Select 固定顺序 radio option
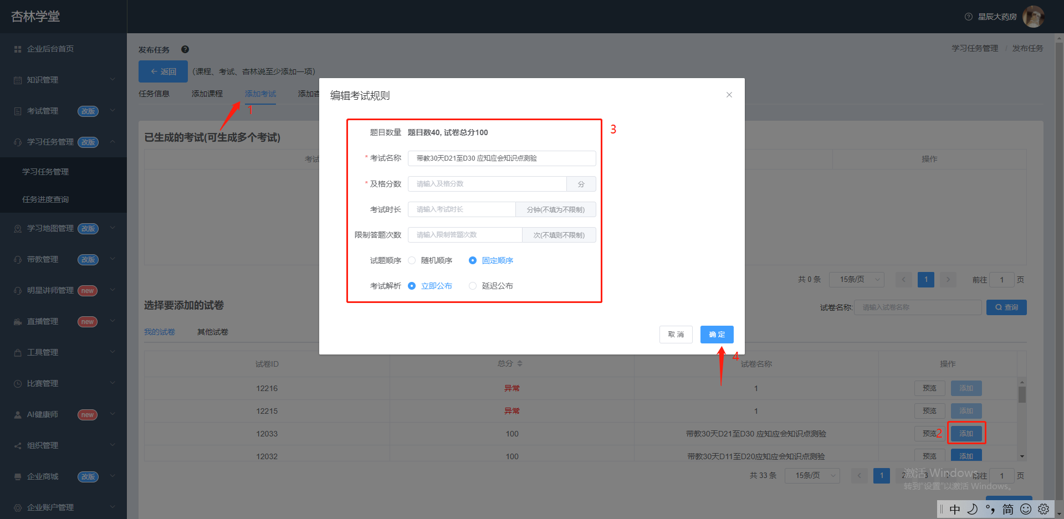This screenshot has height=519, width=1064. click(492, 260)
